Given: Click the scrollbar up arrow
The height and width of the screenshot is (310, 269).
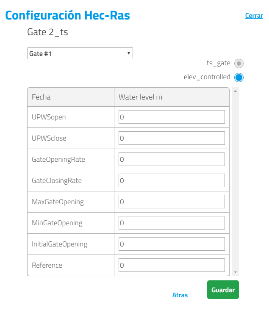Looking at the screenshot, I should (x=235, y=91).
